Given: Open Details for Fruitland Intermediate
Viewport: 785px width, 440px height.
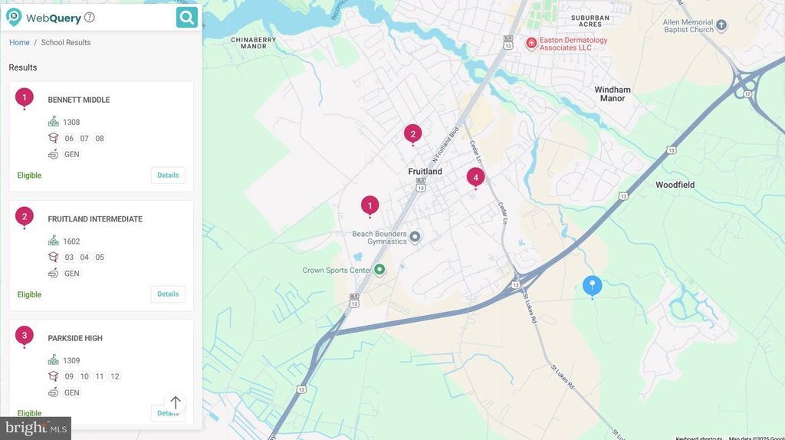Looking at the screenshot, I should pyautogui.click(x=168, y=294).
